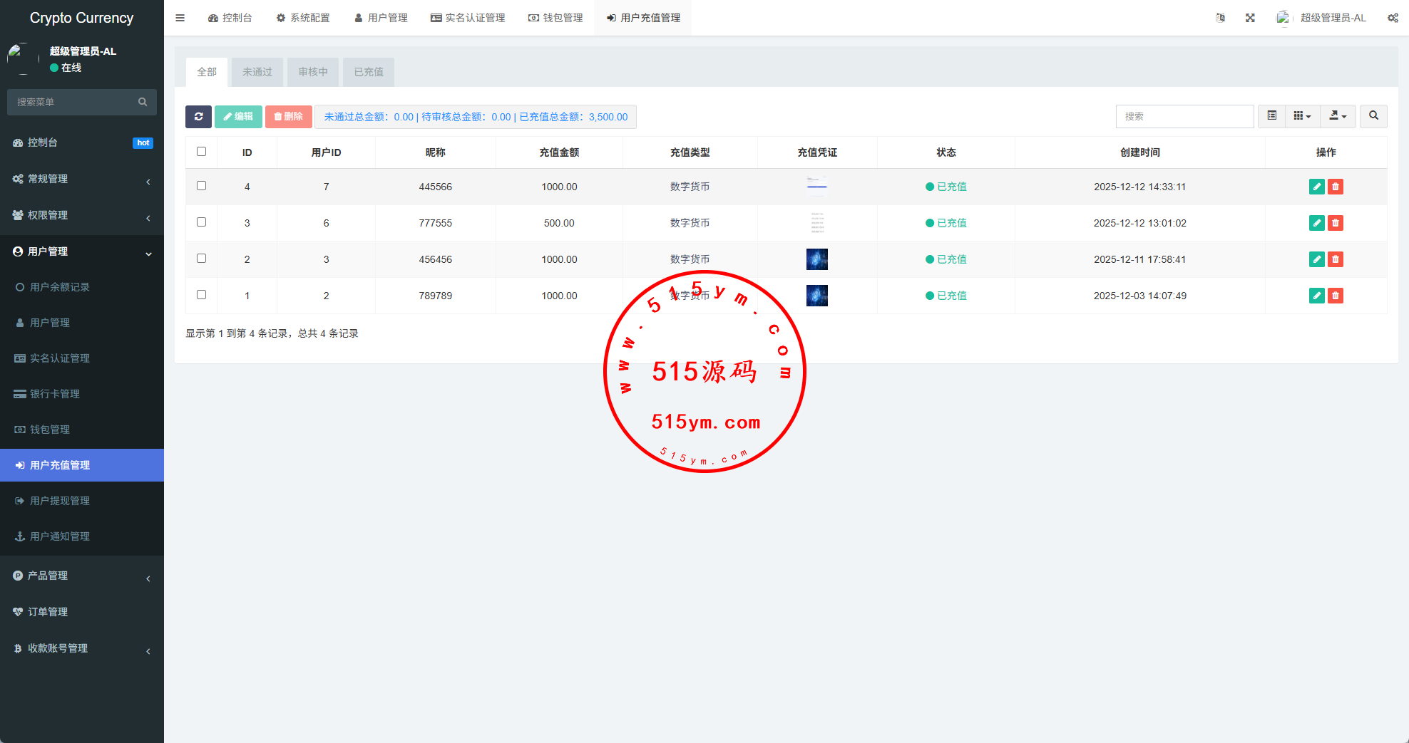1409x743 pixels.
Task: Click the hamburger menu toggle icon
Action: point(180,18)
